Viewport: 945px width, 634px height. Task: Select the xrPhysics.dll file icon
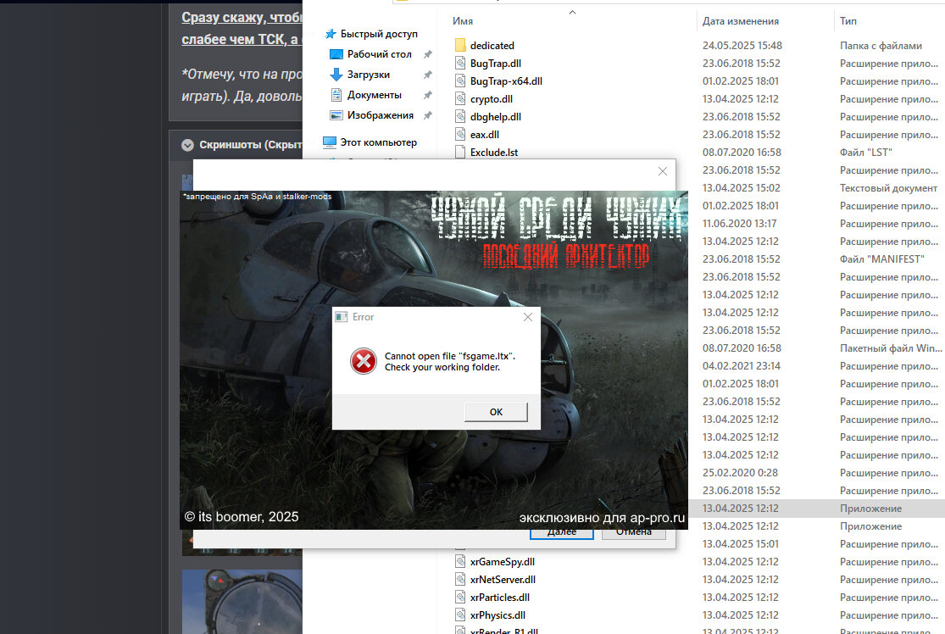pos(460,615)
